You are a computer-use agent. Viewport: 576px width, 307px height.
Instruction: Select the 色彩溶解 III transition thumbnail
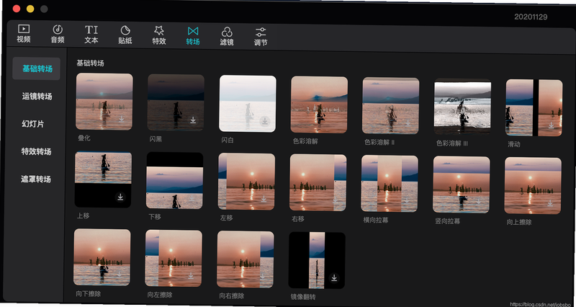point(462,106)
